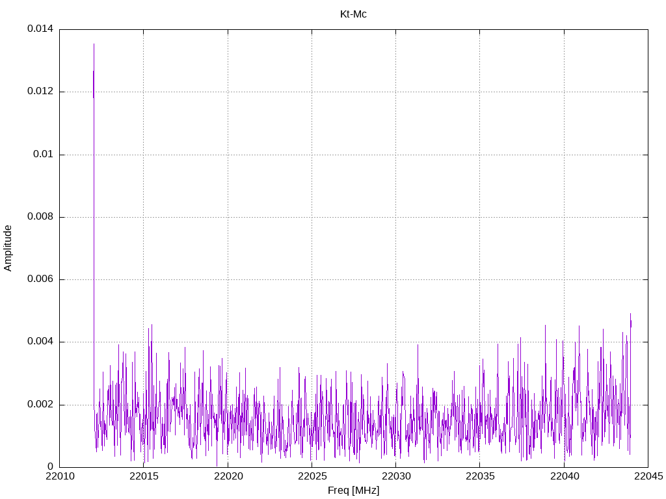This screenshot has width=666, height=499.
Task: Click the 0.008 y-axis tick label
Action: (40, 217)
